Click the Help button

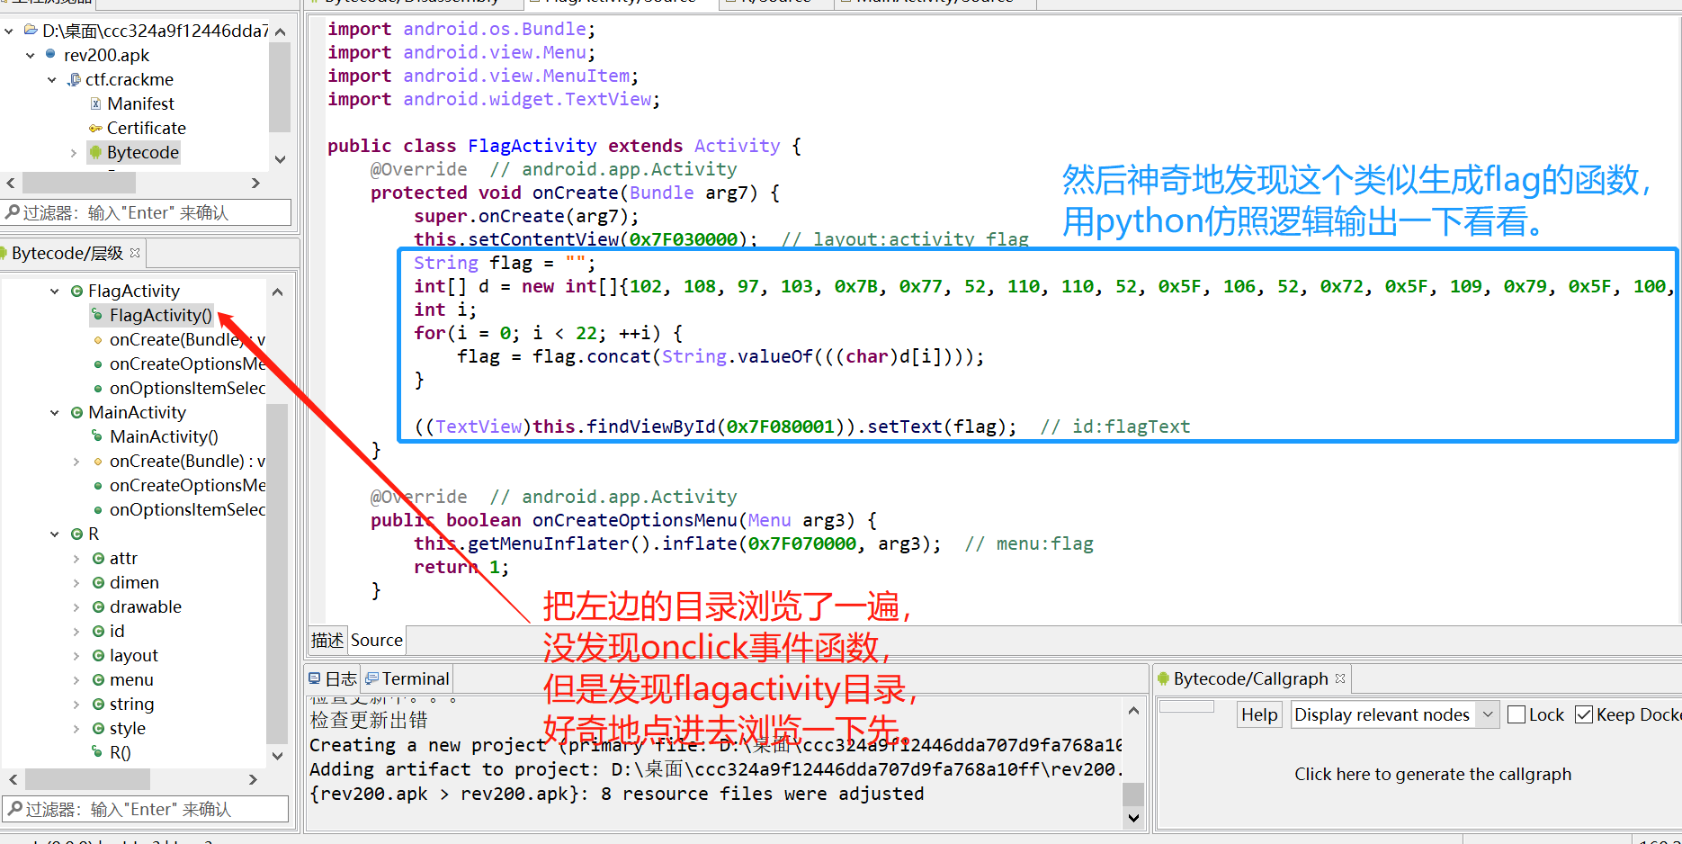tap(1259, 714)
